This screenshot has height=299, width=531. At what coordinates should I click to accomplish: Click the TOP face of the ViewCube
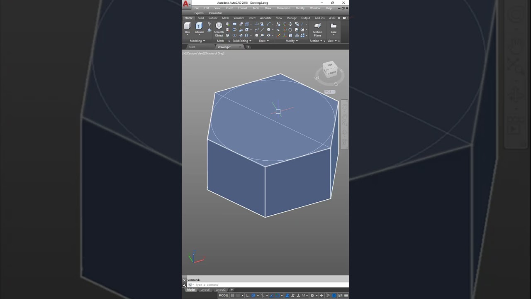tap(330, 65)
